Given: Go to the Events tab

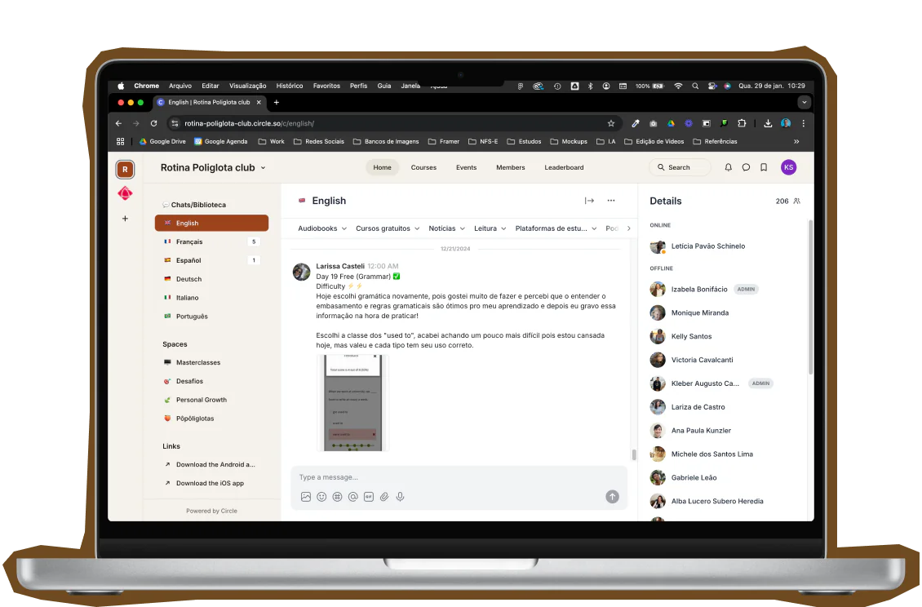Looking at the screenshot, I should click(466, 167).
